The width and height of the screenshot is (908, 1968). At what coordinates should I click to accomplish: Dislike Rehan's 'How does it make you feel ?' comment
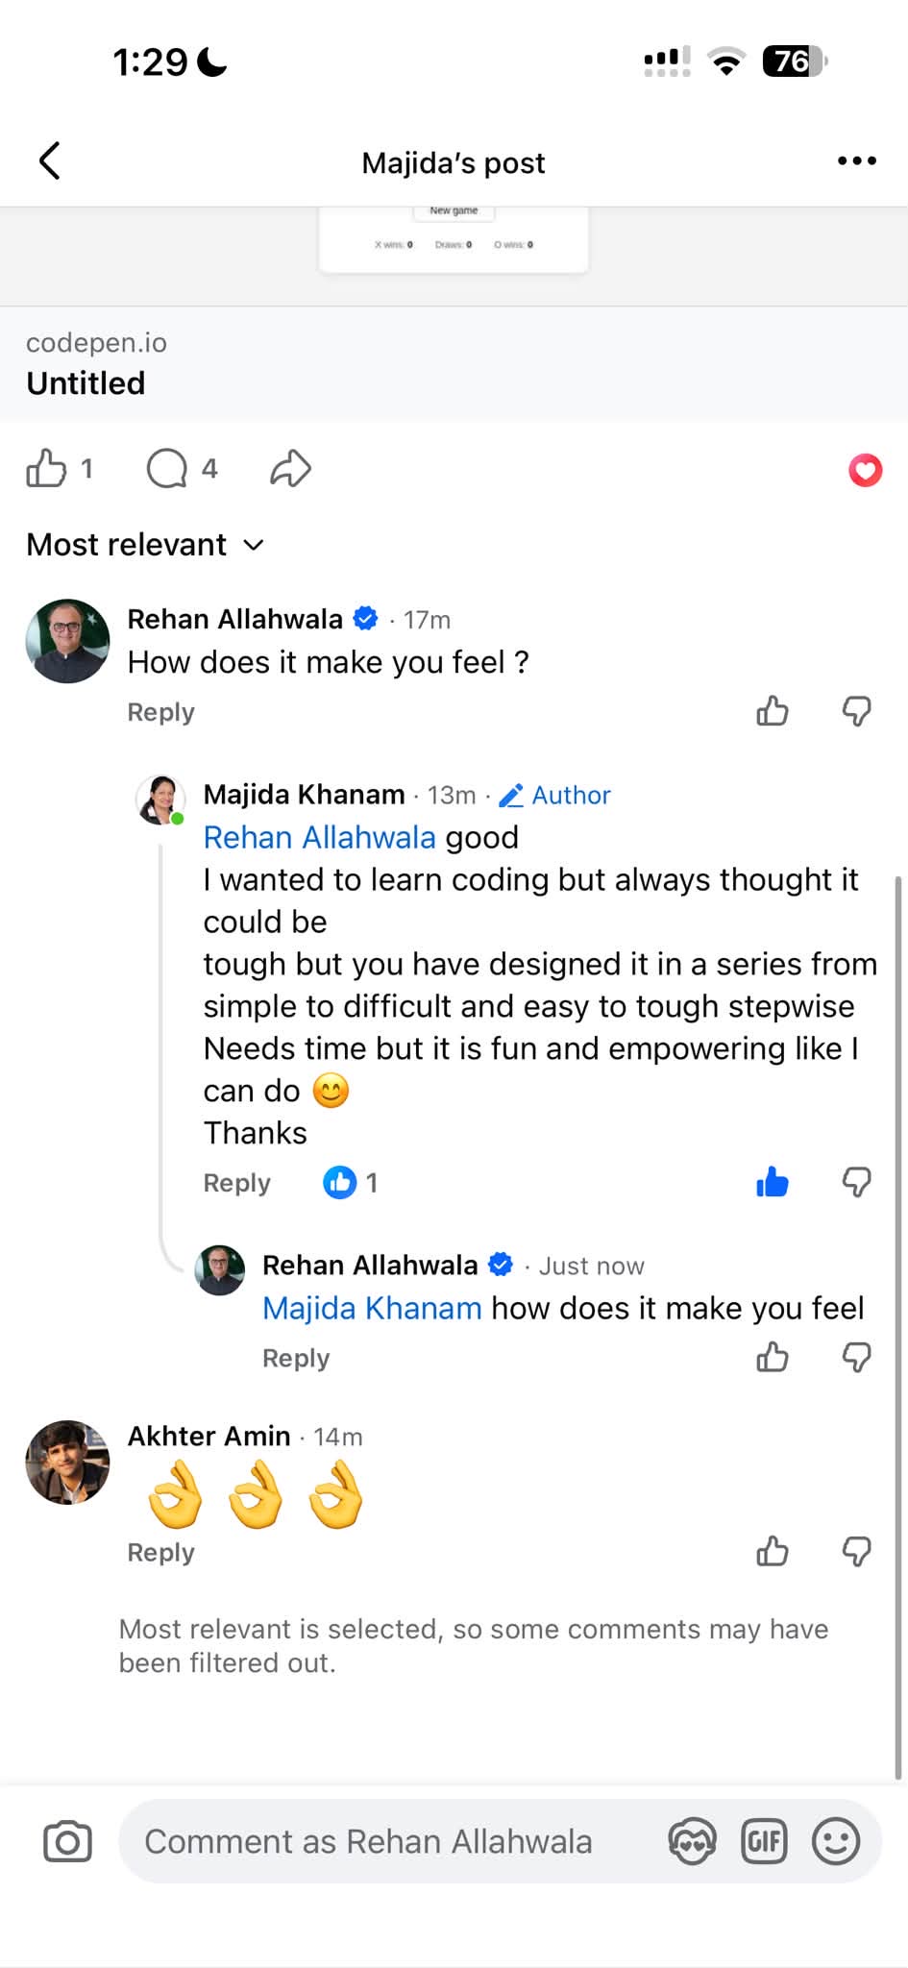(x=856, y=711)
